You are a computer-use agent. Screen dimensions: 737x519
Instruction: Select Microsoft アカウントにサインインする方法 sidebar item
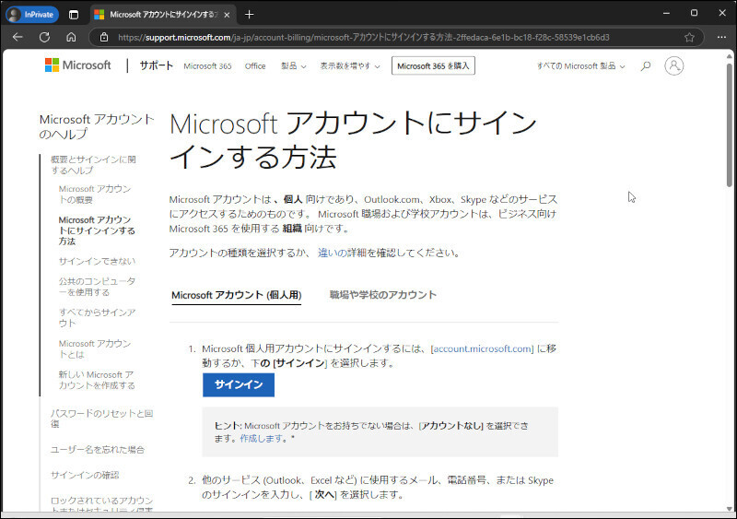pyautogui.click(x=97, y=230)
